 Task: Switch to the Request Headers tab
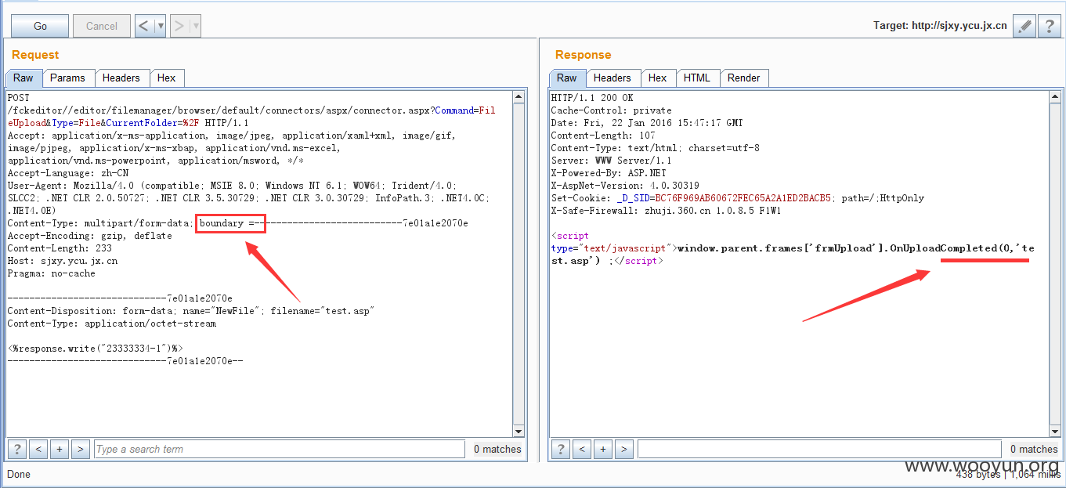pyautogui.click(x=121, y=78)
